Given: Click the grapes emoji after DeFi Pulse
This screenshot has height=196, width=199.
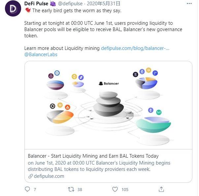Looking at the screenshot, I should click(x=53, y=4).
